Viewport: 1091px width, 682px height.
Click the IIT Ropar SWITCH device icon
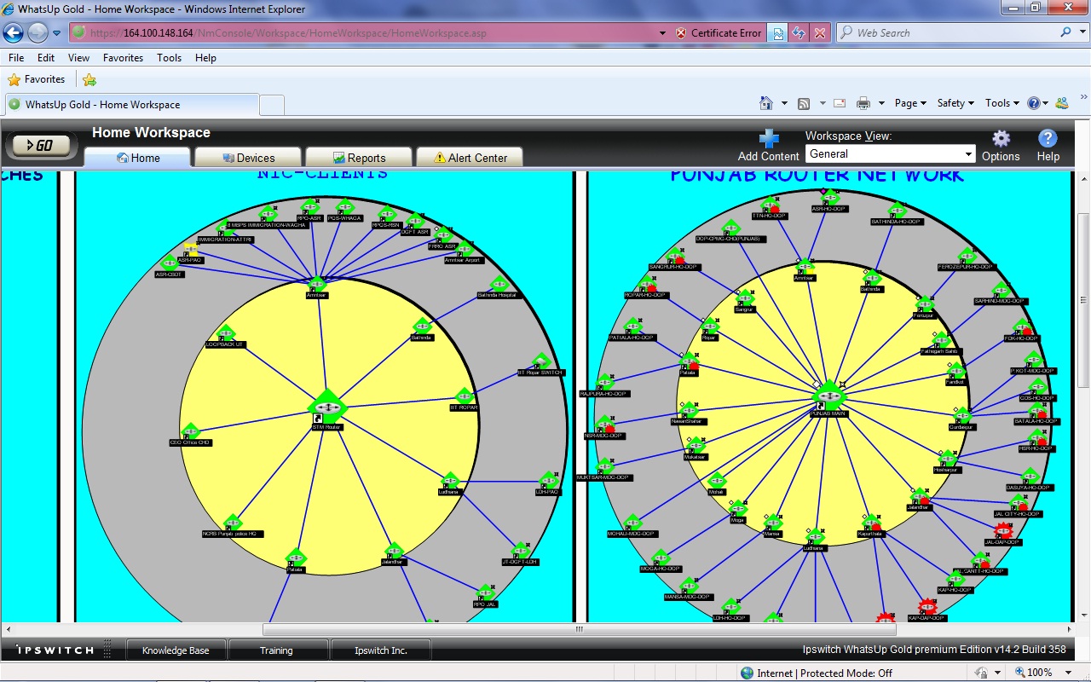tap(540, 361)
